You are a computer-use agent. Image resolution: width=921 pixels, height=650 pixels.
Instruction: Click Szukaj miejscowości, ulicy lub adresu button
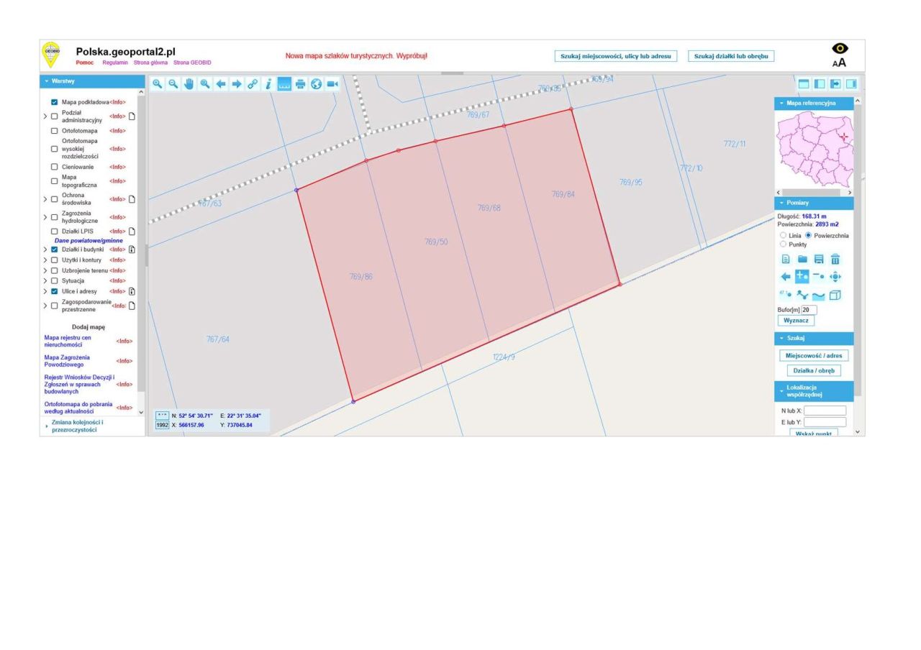click(616, 56)
